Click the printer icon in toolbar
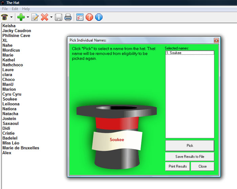This screenshot has width=237, height=189. 68,17
